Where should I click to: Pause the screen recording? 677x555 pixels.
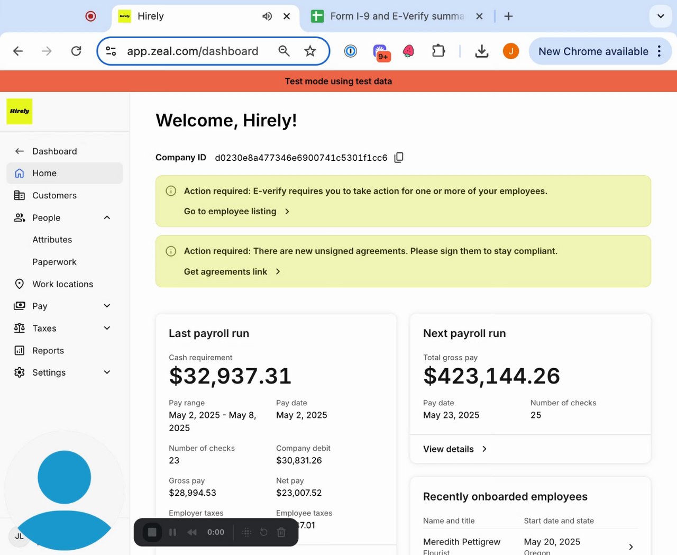point(172,532)
